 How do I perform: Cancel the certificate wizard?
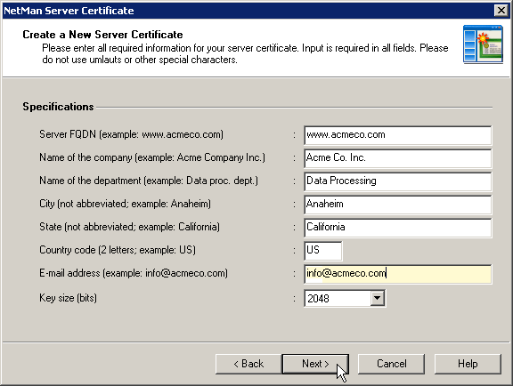391,364
